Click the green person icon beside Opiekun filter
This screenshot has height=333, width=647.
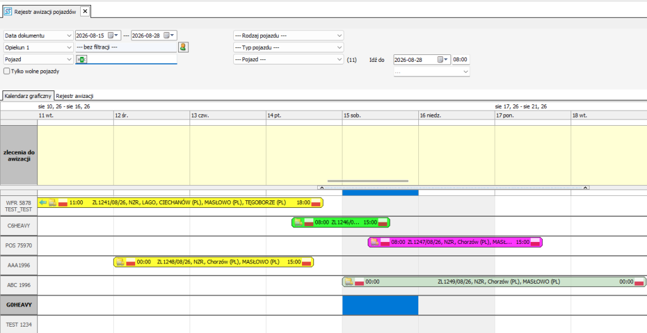[183, 47]
